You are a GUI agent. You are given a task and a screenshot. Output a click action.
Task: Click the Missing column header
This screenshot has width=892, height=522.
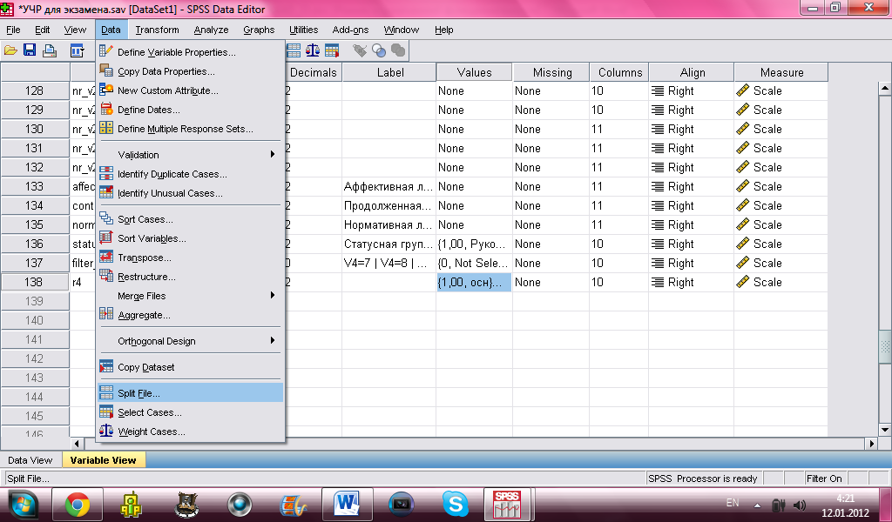551,72
